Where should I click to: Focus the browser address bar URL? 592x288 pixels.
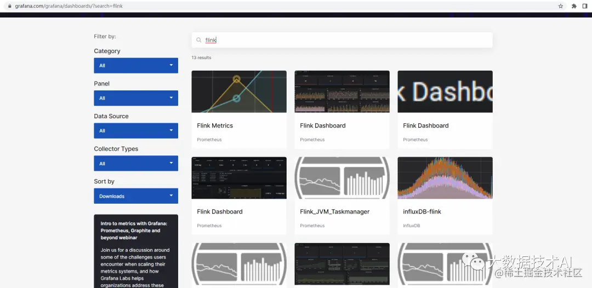point(69,6)
